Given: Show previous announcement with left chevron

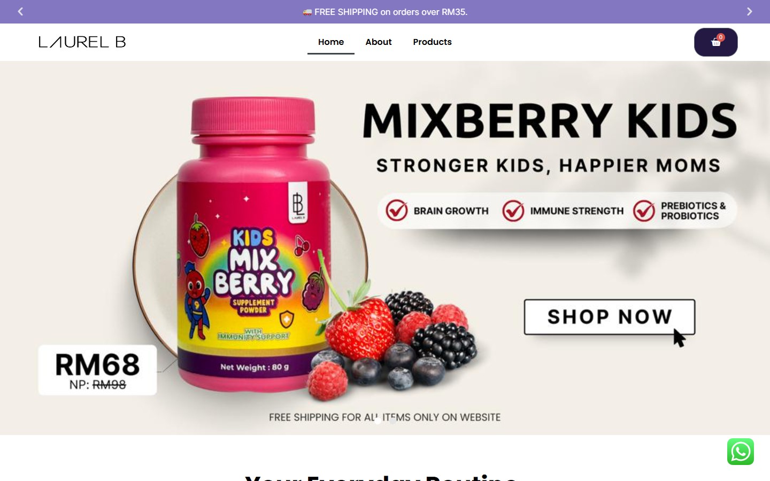Looking at the screenshot, I should [x=20, y=11].
